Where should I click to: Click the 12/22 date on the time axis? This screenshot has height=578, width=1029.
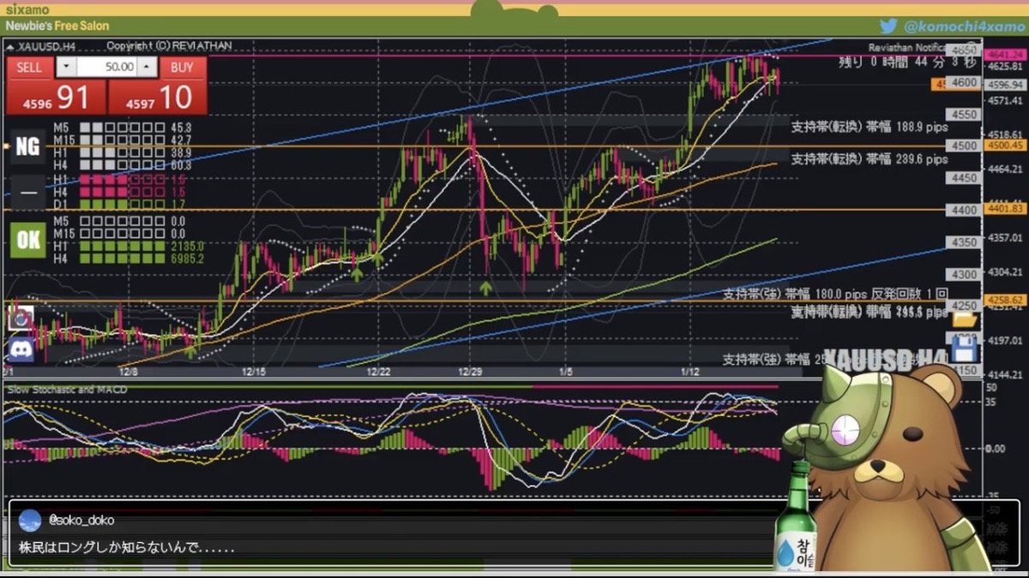click(x=378, y=372)
